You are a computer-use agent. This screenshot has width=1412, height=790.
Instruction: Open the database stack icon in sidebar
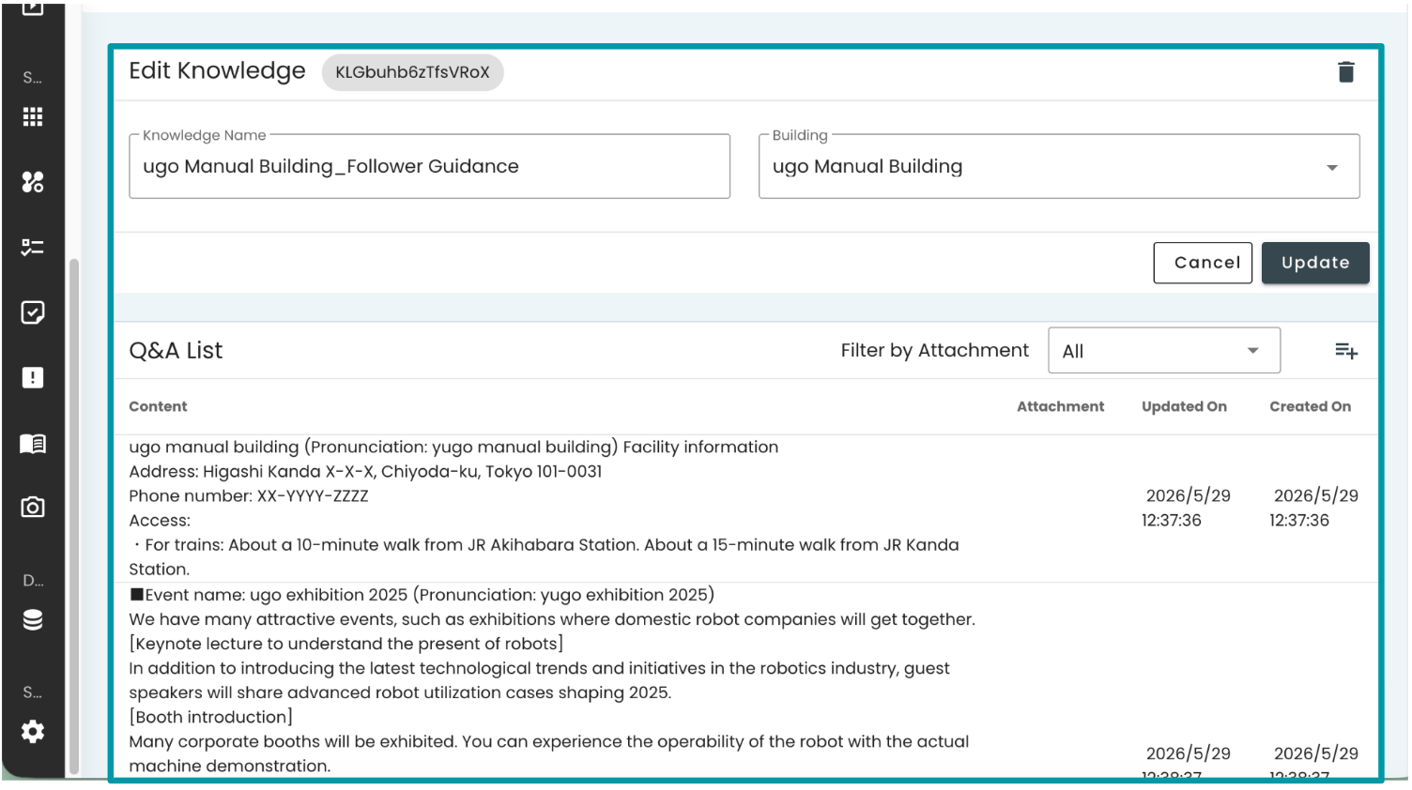33,620
